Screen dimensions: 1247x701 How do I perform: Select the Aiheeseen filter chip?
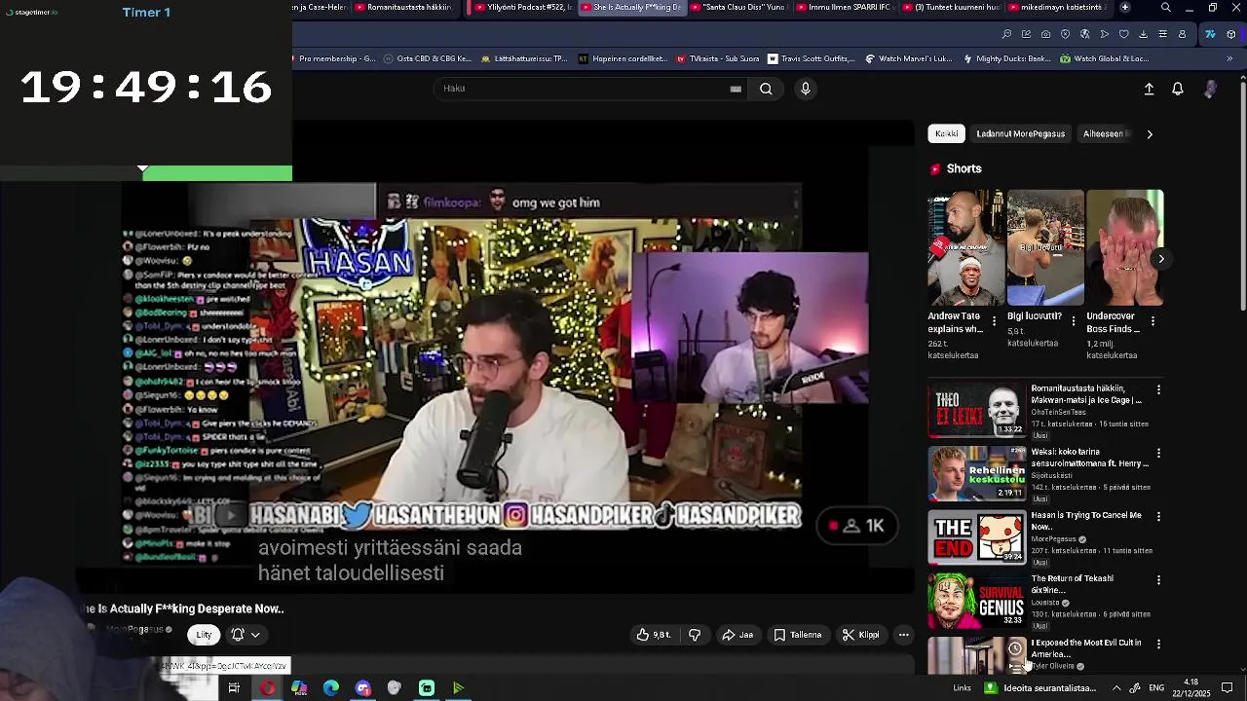[1104, 134]
